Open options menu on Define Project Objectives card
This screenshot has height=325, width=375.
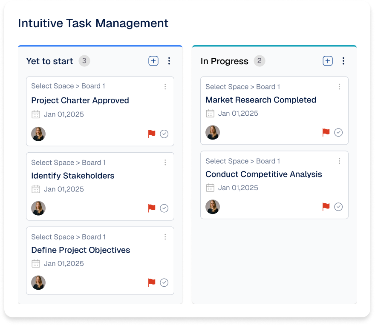coord(165,237)
